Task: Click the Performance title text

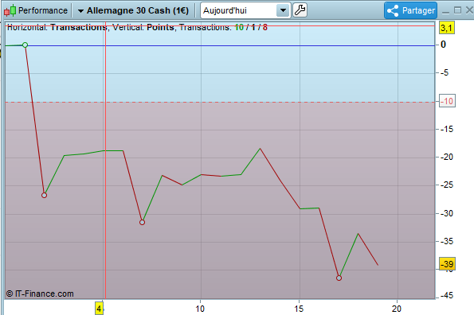Action: click(43, 10)
